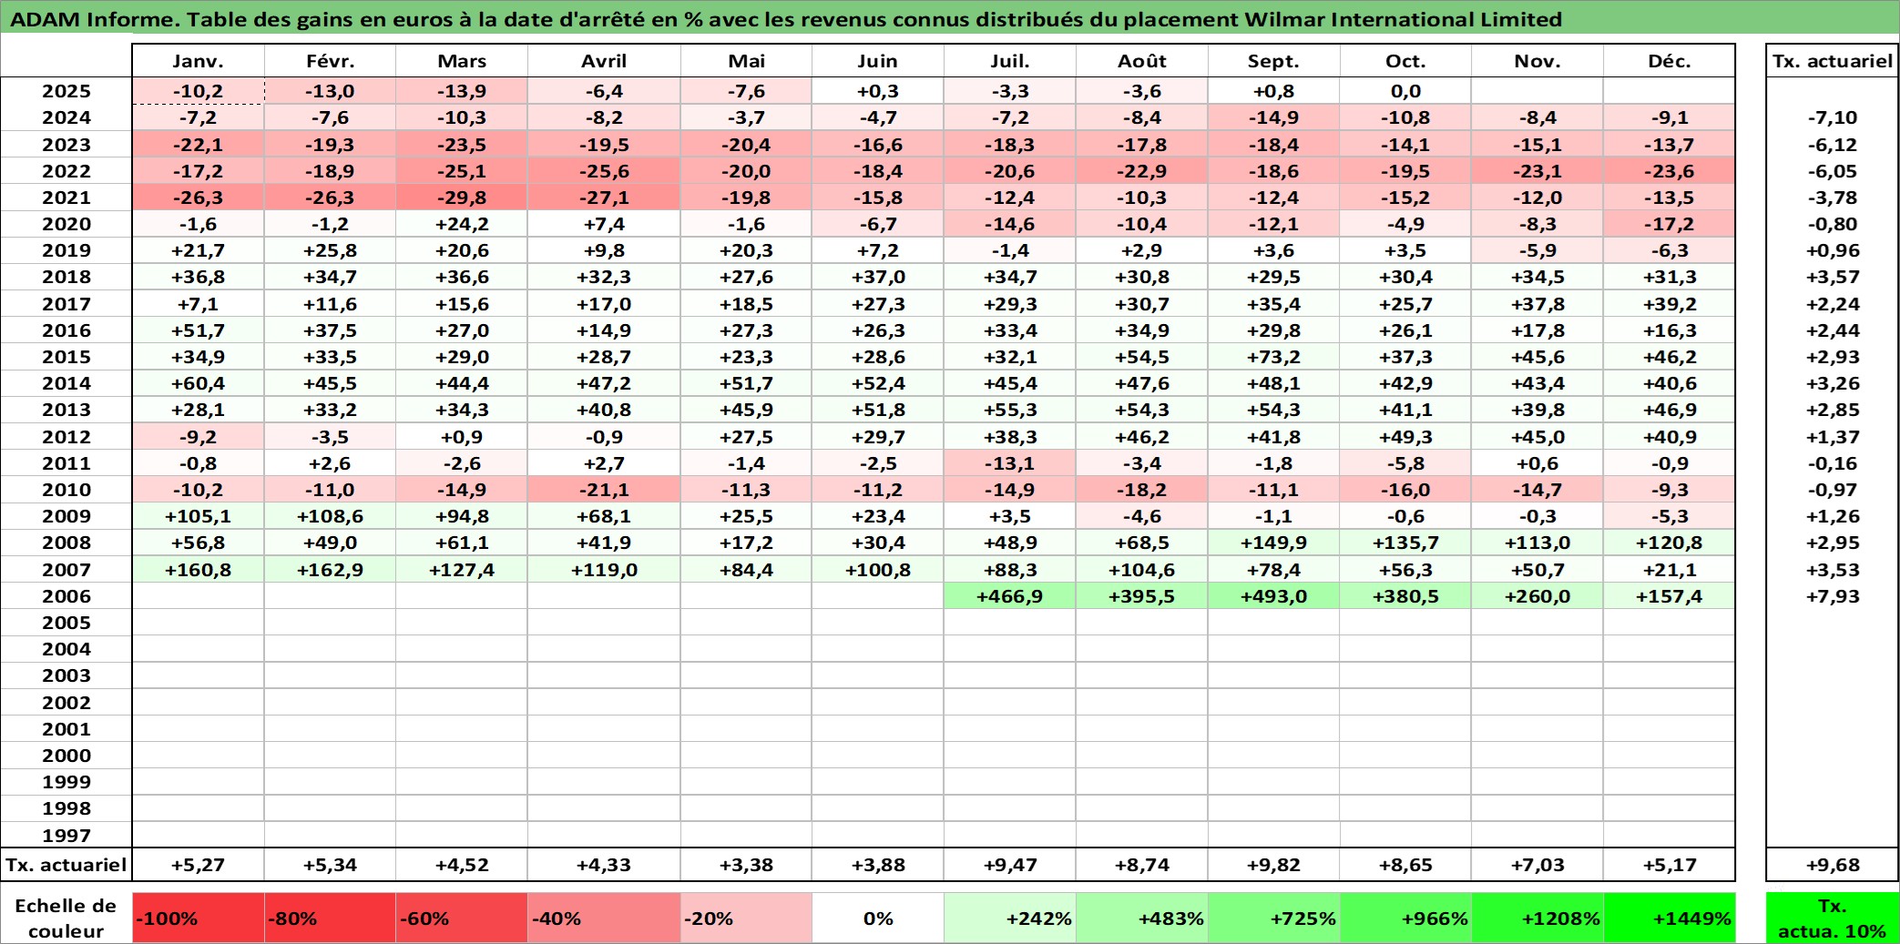This screenshot has width=1900, height=944.
Task: Select the +162,9 cell for February 2007
Action: (x=330, y=570)
